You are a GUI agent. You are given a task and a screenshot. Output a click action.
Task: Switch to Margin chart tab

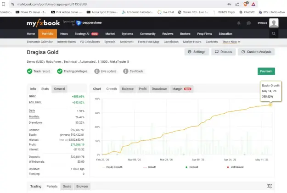click(181, 89)
